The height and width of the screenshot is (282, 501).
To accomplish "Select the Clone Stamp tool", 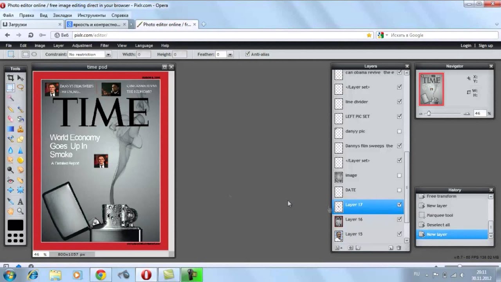I will pos(20,129).
